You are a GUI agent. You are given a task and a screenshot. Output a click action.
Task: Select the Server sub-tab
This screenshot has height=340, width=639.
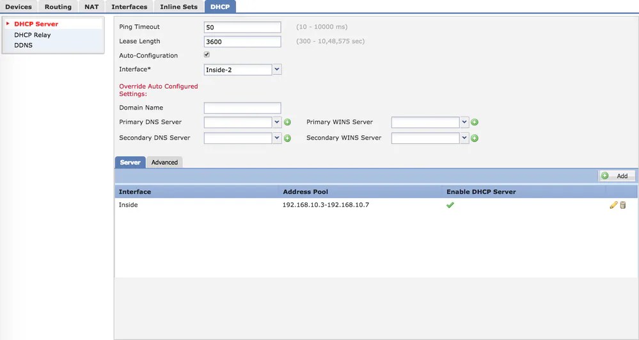pos(130,163)
